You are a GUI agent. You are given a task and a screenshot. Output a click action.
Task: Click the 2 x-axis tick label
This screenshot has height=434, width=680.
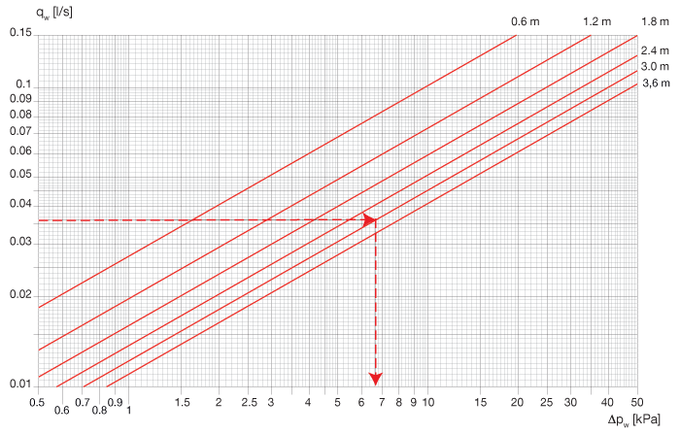[219, 403]
